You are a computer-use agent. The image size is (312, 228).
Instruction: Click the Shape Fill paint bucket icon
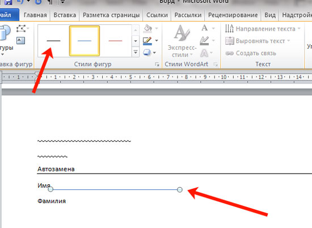(x=147, y=29)
